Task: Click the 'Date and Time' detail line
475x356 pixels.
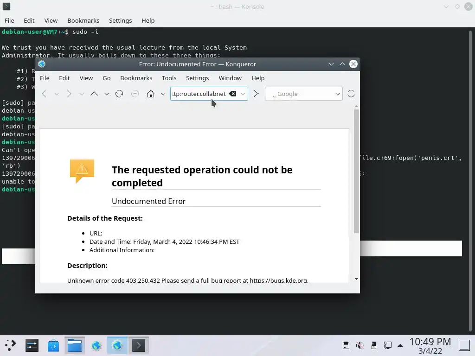Action: [x=164, y=242]
